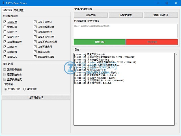
Task: Click the ESET eScan Tools title bar icon
Action: pos(3,3)
